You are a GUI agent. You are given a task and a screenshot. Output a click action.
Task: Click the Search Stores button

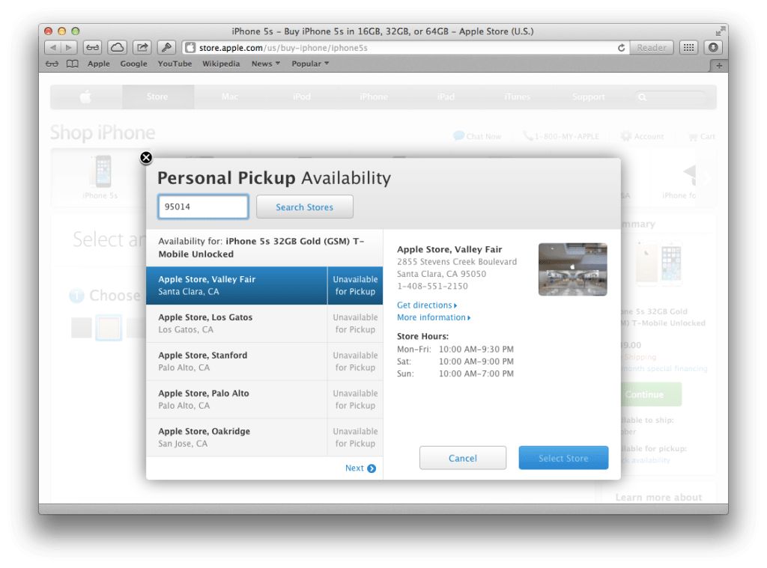coord(304,207)
